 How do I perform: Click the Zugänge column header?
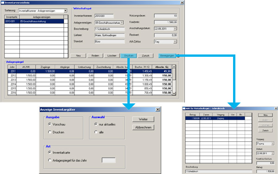(45, 67)
